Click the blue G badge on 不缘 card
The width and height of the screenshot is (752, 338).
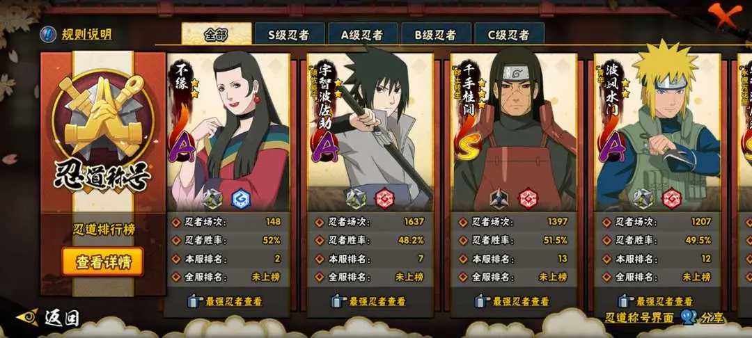(x=241, y=199)
